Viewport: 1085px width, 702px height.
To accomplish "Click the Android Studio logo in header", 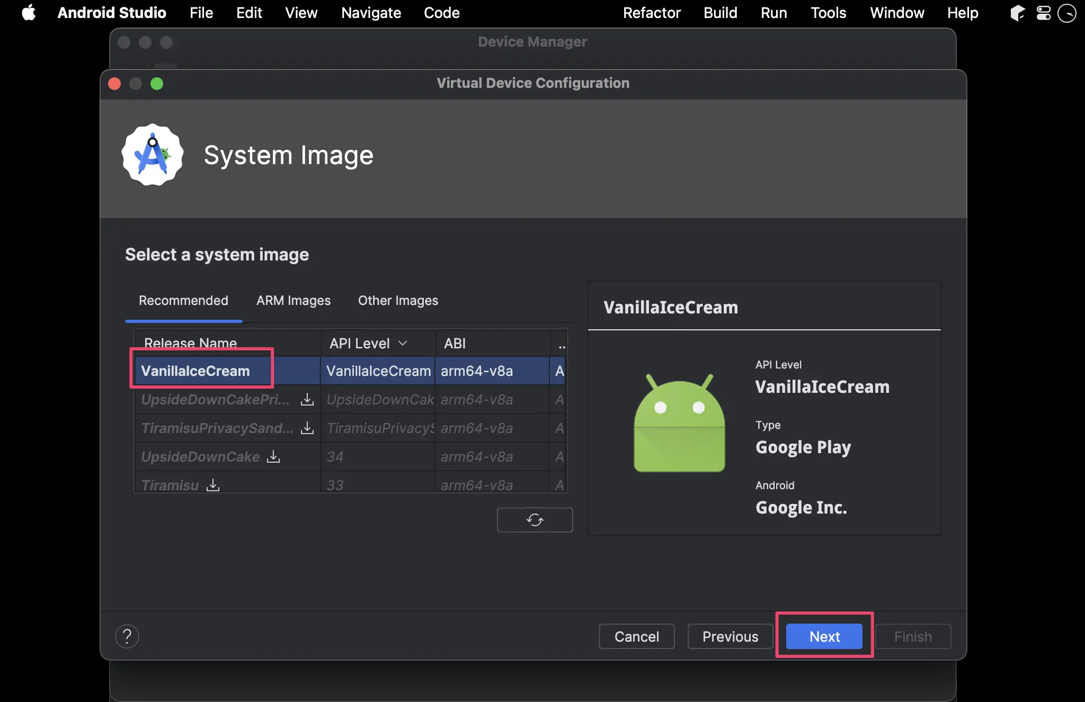I will [153, 155].
